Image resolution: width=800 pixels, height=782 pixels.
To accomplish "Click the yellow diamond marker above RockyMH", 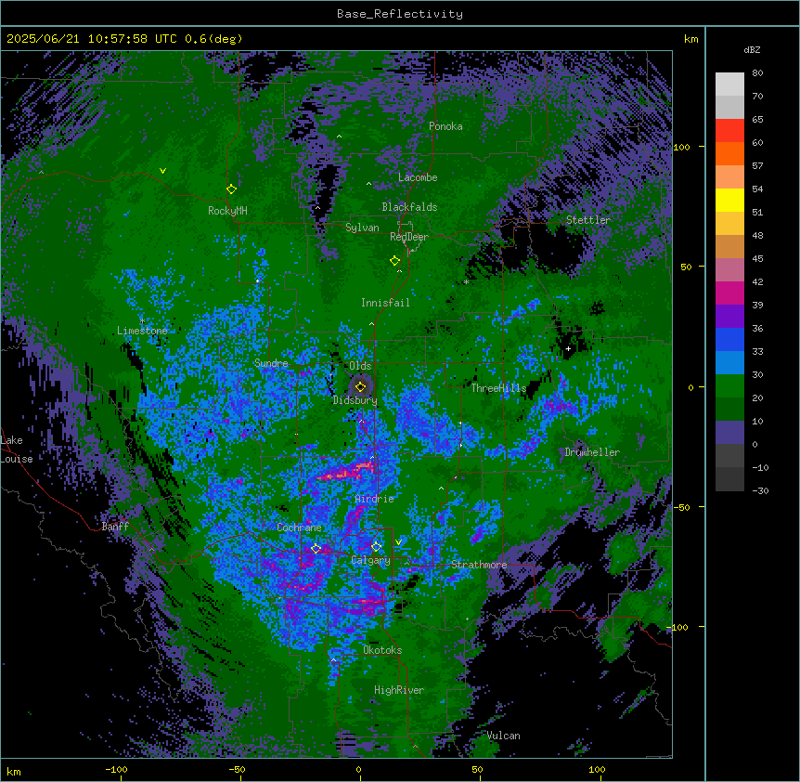I will point(232,189).
